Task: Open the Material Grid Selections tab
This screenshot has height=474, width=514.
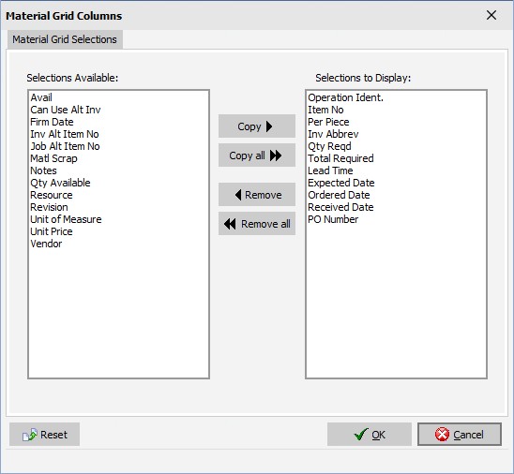Action: 65,39
